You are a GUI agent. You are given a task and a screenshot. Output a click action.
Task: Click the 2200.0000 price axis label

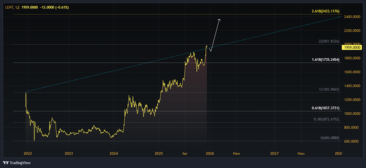[x=351, y=31]
